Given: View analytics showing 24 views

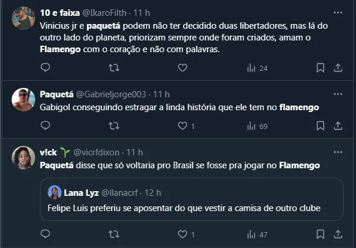Looking at the screenshot, I should click(x=257, y=68).
